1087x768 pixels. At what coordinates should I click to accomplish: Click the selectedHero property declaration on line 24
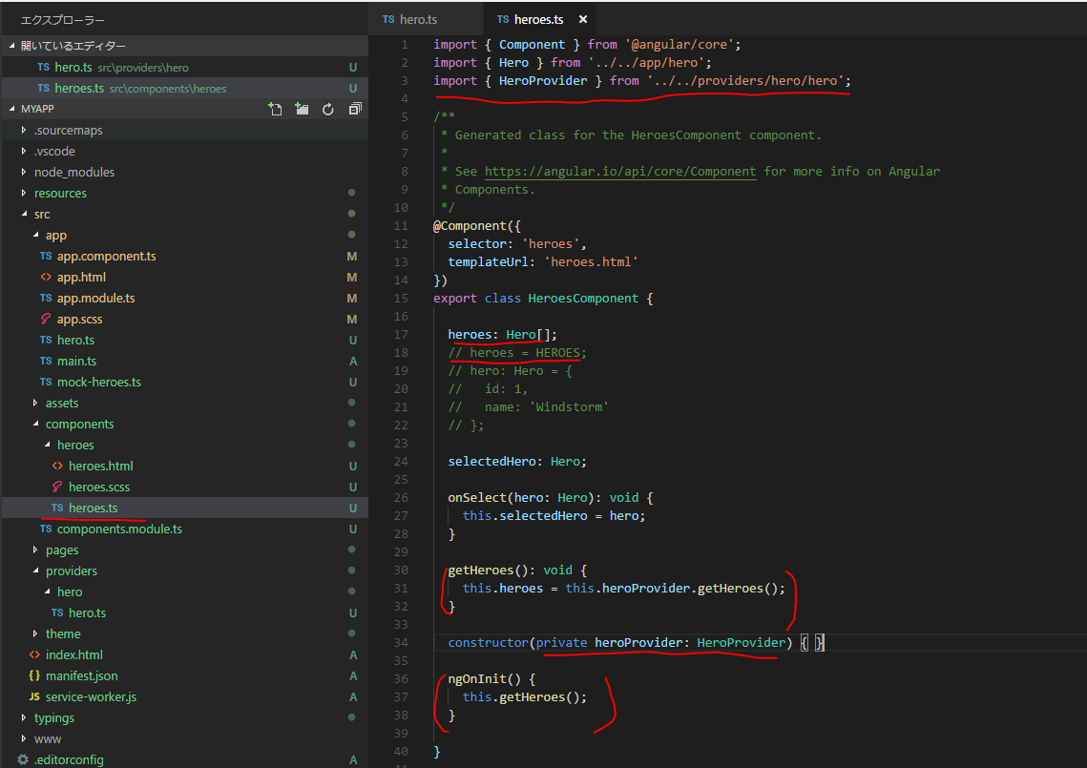tap(491, 461)
